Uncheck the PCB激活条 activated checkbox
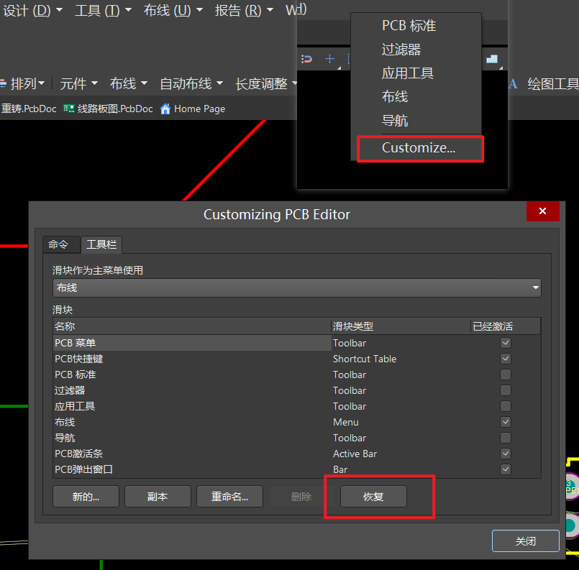 (x=506, y=454)
